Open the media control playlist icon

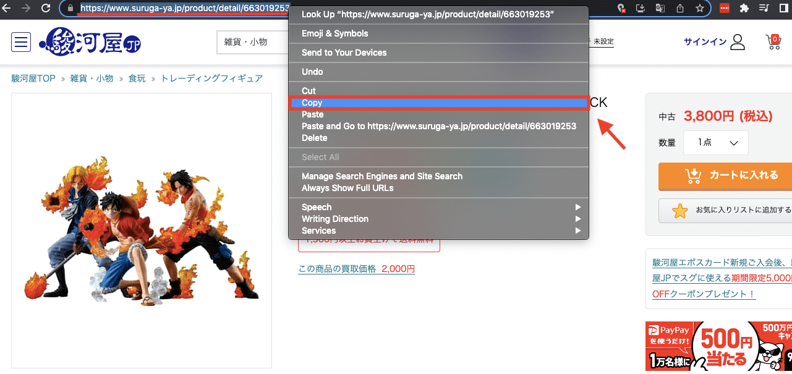point(764,9)
